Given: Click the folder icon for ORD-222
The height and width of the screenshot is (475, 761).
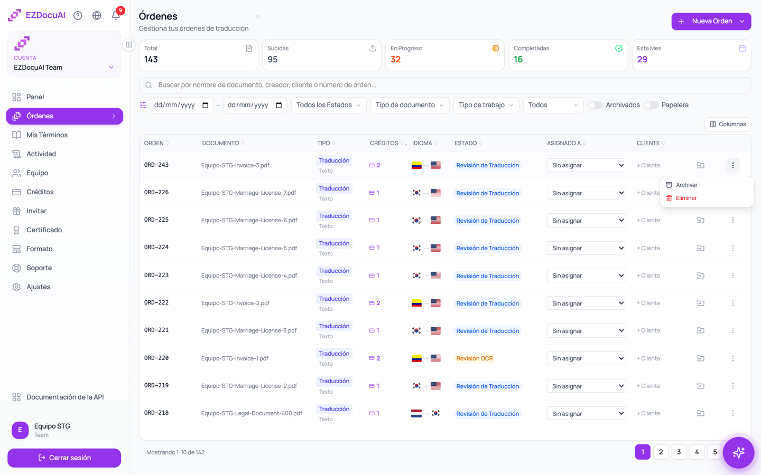Looking at the screenshot, I should tap(700, 303).
